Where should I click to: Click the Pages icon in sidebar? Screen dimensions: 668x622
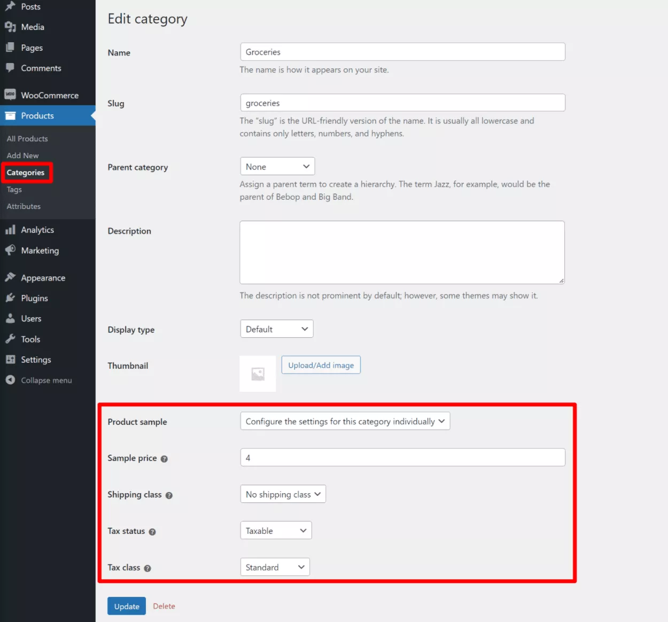(10, 48)
